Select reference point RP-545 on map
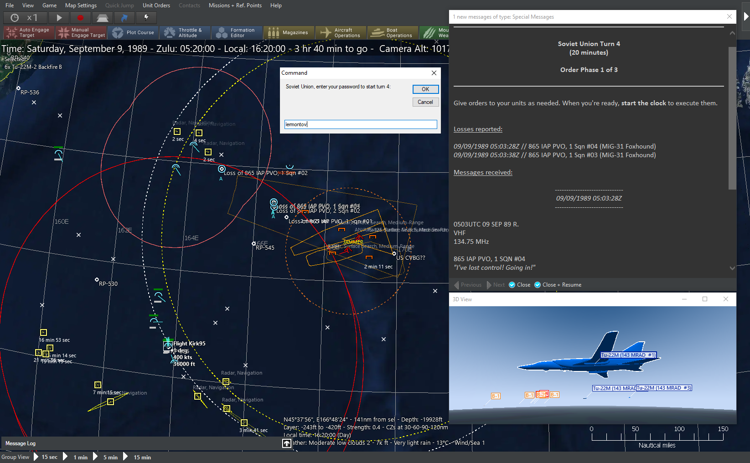The image size is (750, 463). coord(254,243)
